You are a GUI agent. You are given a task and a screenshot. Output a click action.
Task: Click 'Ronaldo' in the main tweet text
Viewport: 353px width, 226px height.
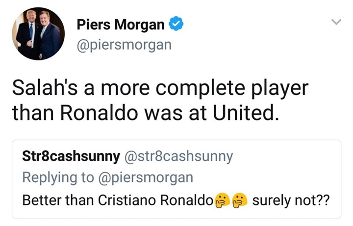point(99,113)
